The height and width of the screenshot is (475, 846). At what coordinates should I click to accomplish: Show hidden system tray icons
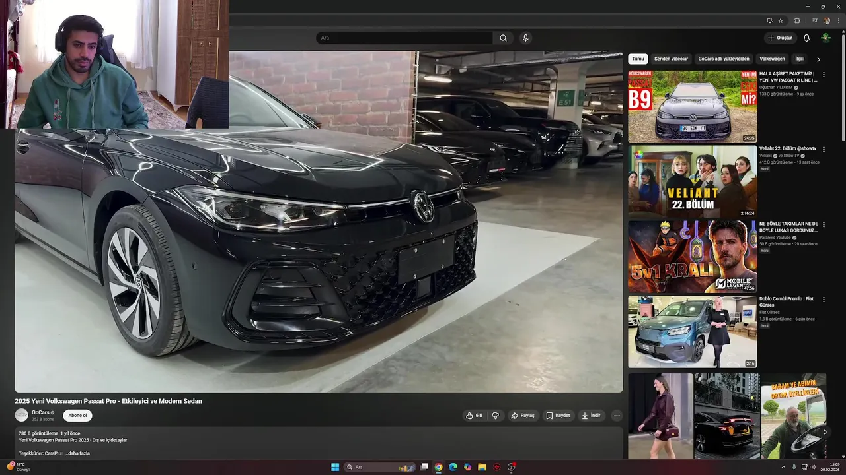[783, 467]
